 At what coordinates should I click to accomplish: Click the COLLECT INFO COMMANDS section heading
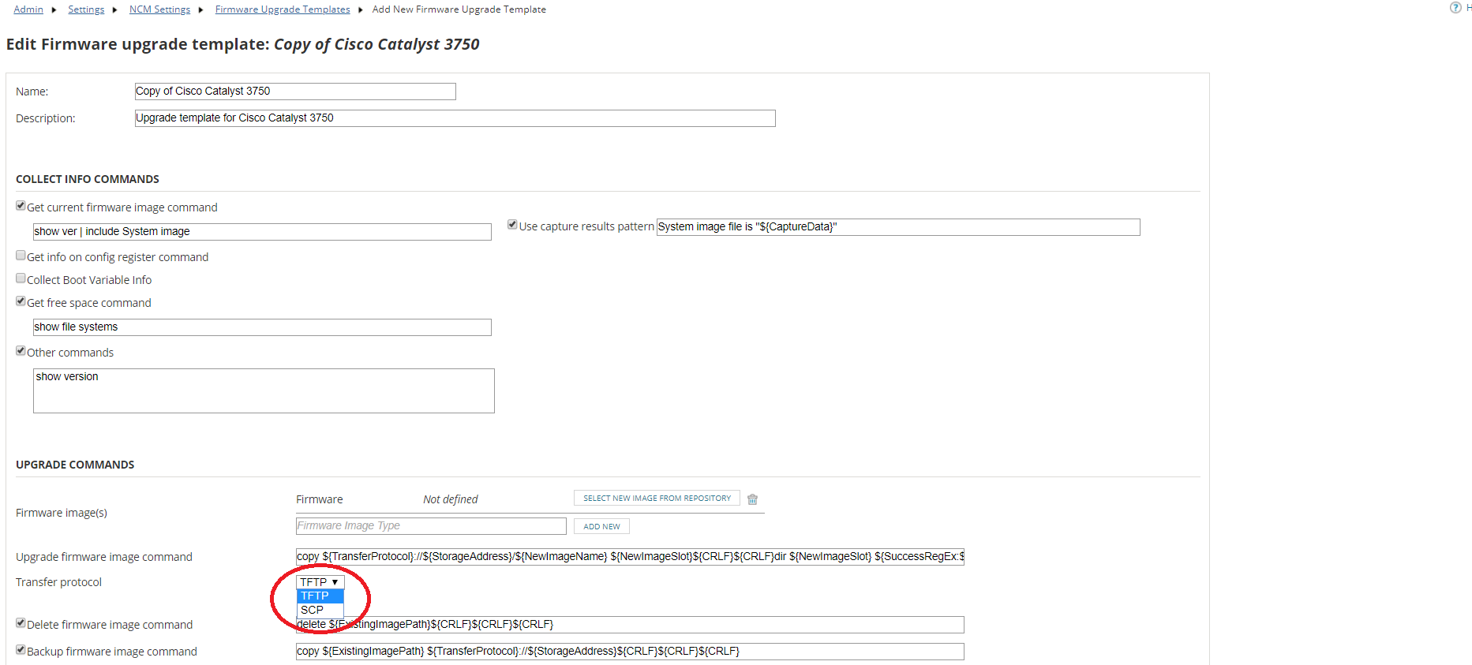click(x=88, y=179)
